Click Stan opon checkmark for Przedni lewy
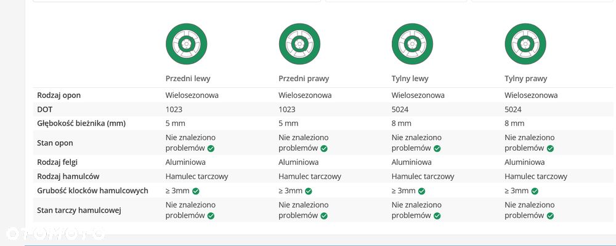Screen dimensions: 616x246 (x=211, y=148)
